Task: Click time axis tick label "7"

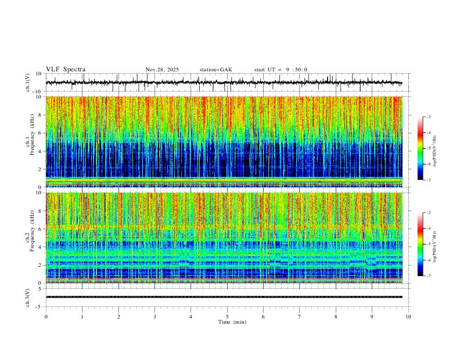Action: click(300, 317)
